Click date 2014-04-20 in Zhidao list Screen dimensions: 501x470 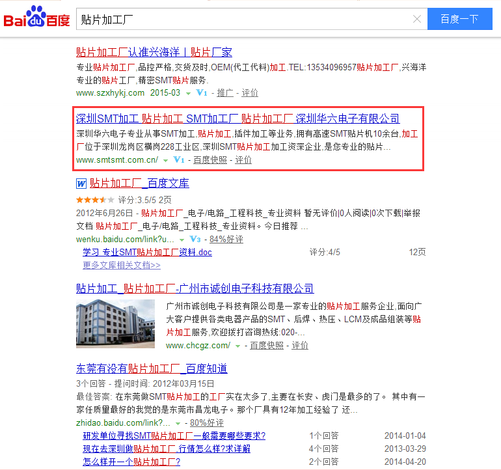[405, 462]
